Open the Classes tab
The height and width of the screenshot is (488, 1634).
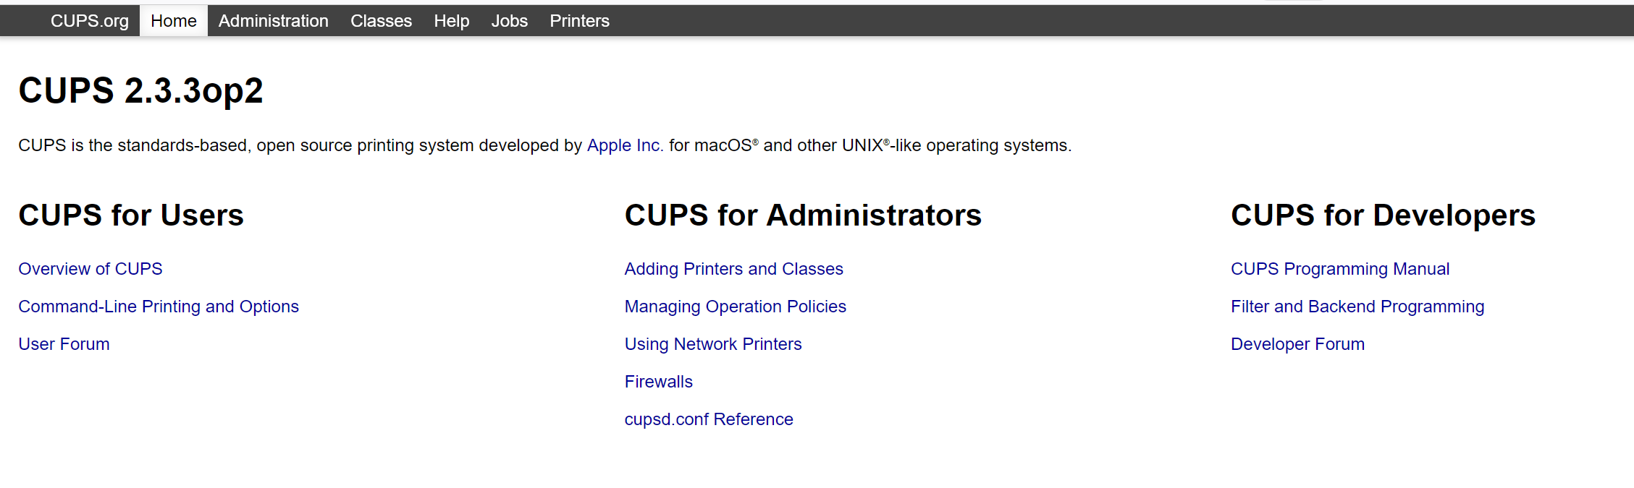pos(381,21)
